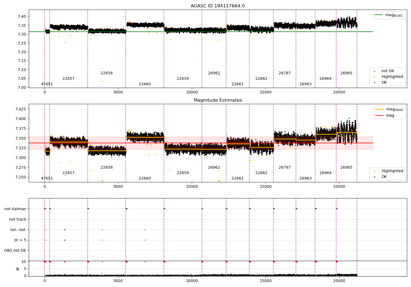
Task: Click the title "AGASC ID 194117664.0"
Action: point(218,6)
